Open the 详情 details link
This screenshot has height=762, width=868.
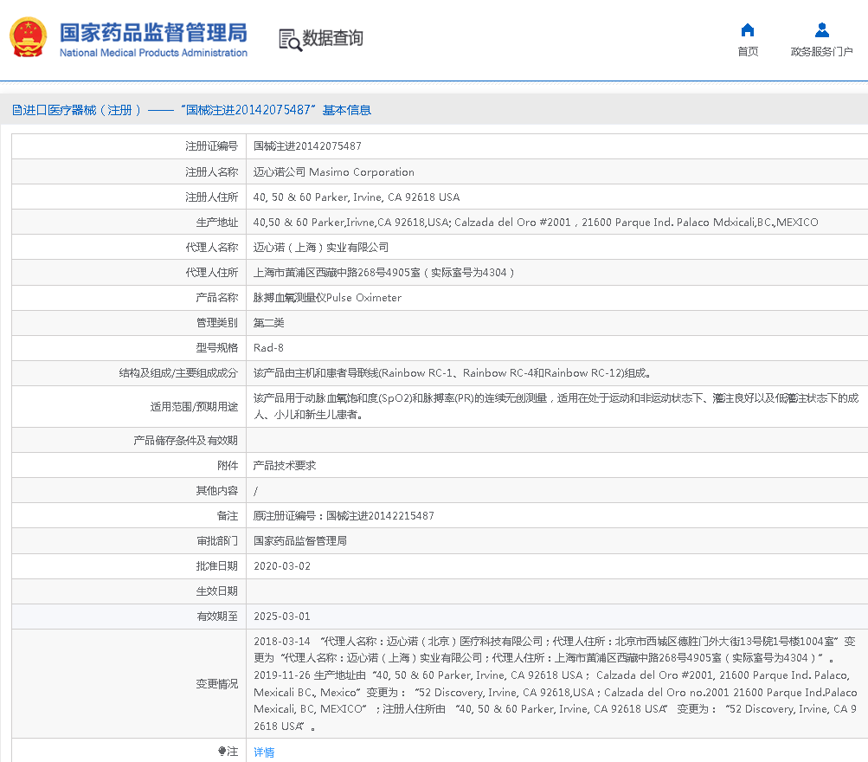pyautogui.click(x=264, y=752)
